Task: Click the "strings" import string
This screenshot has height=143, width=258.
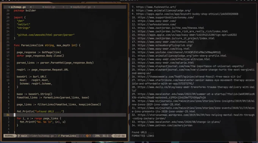Action: 24,28
